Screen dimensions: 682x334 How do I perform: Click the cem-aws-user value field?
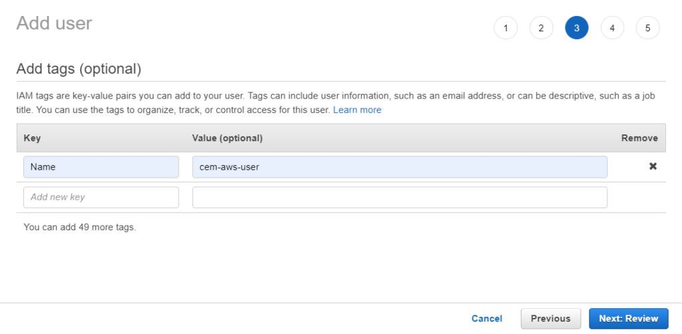tap(400, 167)
